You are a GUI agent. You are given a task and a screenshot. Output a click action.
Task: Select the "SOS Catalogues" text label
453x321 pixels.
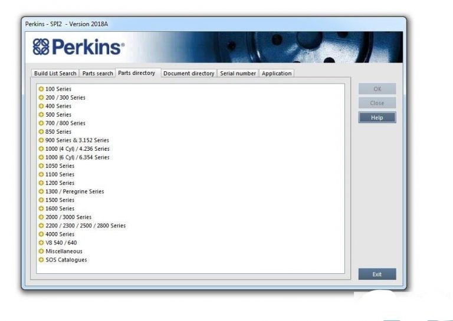tap(66, 260)
